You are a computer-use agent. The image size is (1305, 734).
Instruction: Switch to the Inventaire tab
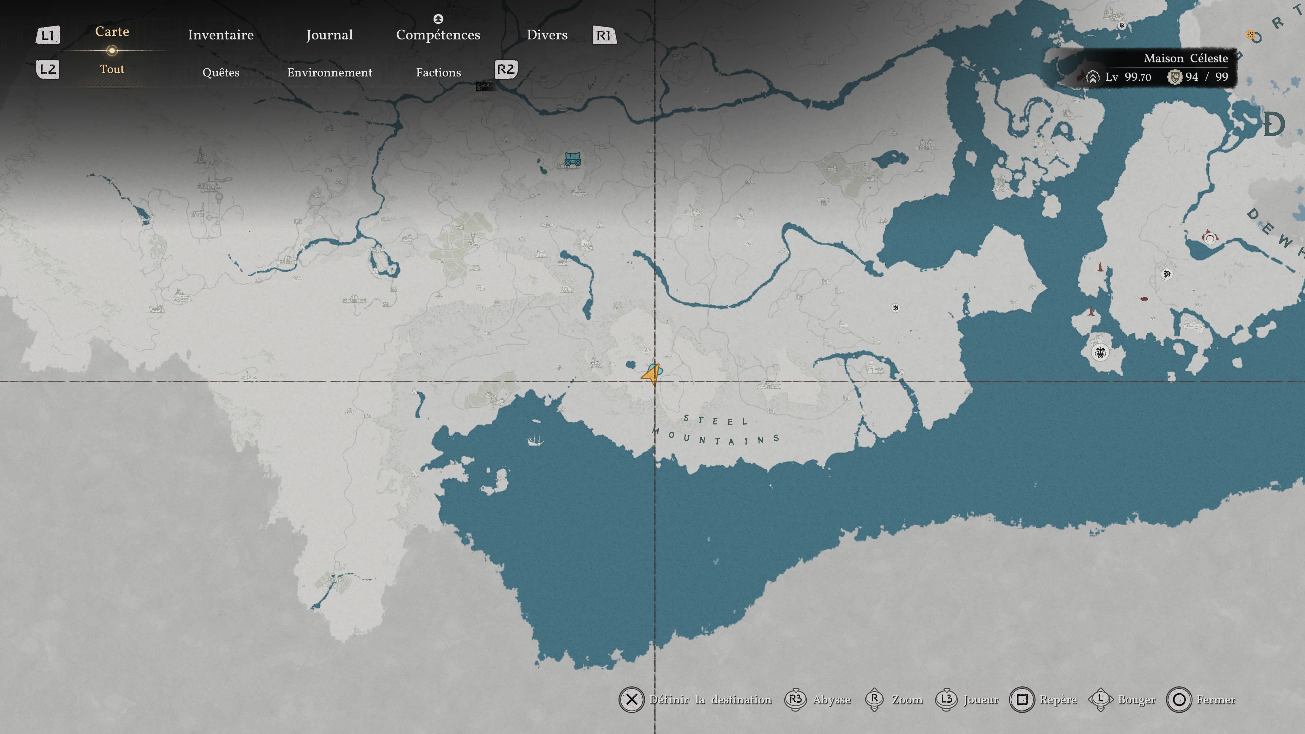(221, 35)
